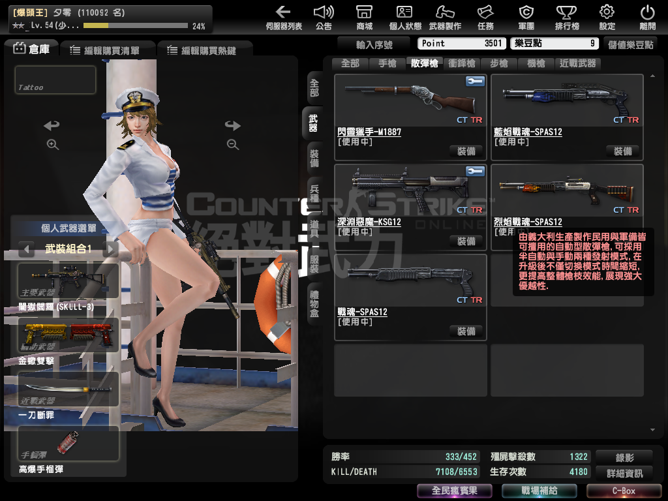Filter weapons by 機槍 machine guns
The height and width of the screenshot is (501, 668).
(x=536, y=63)
